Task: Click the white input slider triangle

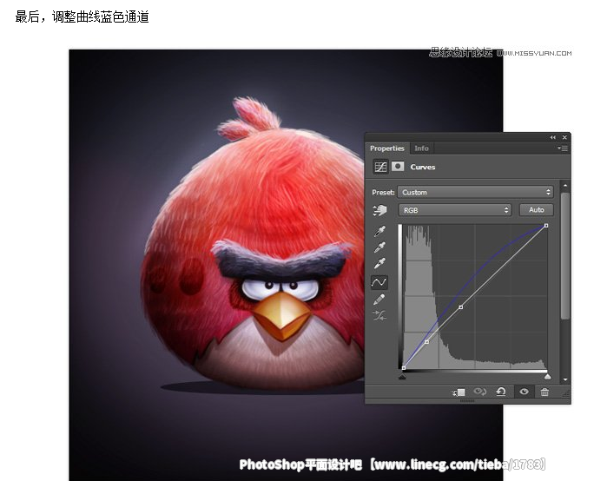Action: tap(547, 377)
